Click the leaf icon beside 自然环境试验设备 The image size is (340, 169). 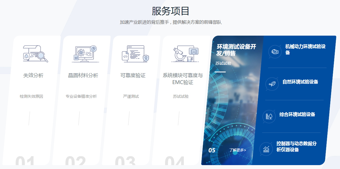[272, 84]
